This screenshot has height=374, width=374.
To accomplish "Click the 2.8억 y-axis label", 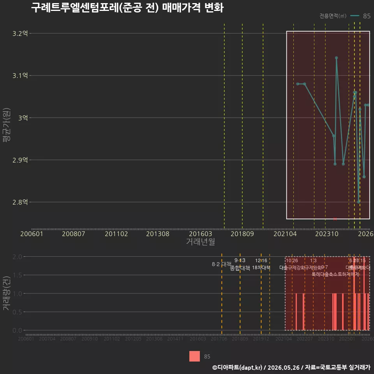I will [x=20, y=202].
